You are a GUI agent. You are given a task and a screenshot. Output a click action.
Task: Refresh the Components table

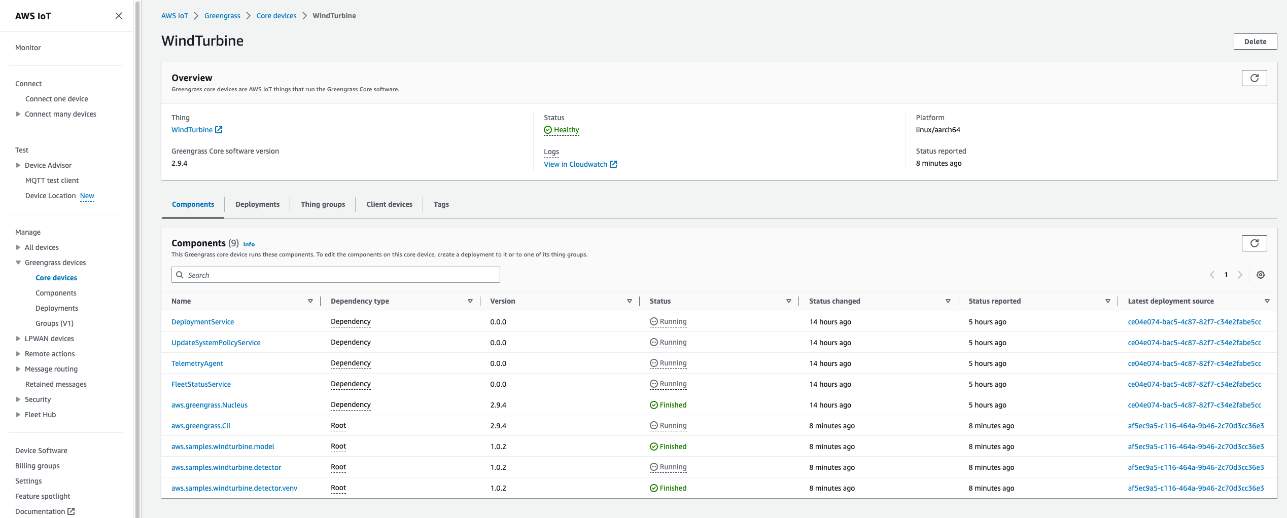tap(1254, 243)
